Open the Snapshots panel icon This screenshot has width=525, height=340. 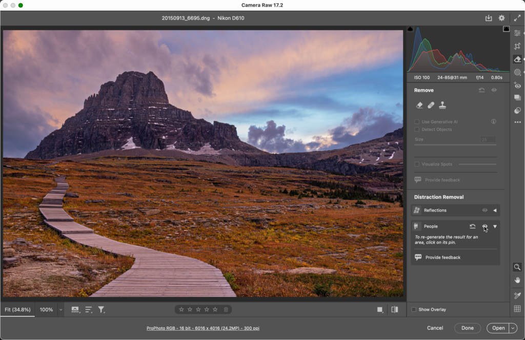point(517,98)
